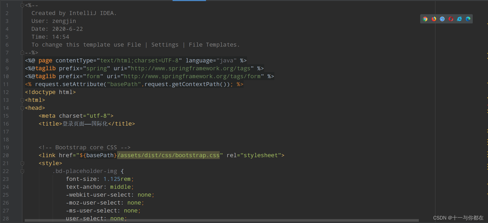Place cursor on request.setAttribute call

click(69, 84)
